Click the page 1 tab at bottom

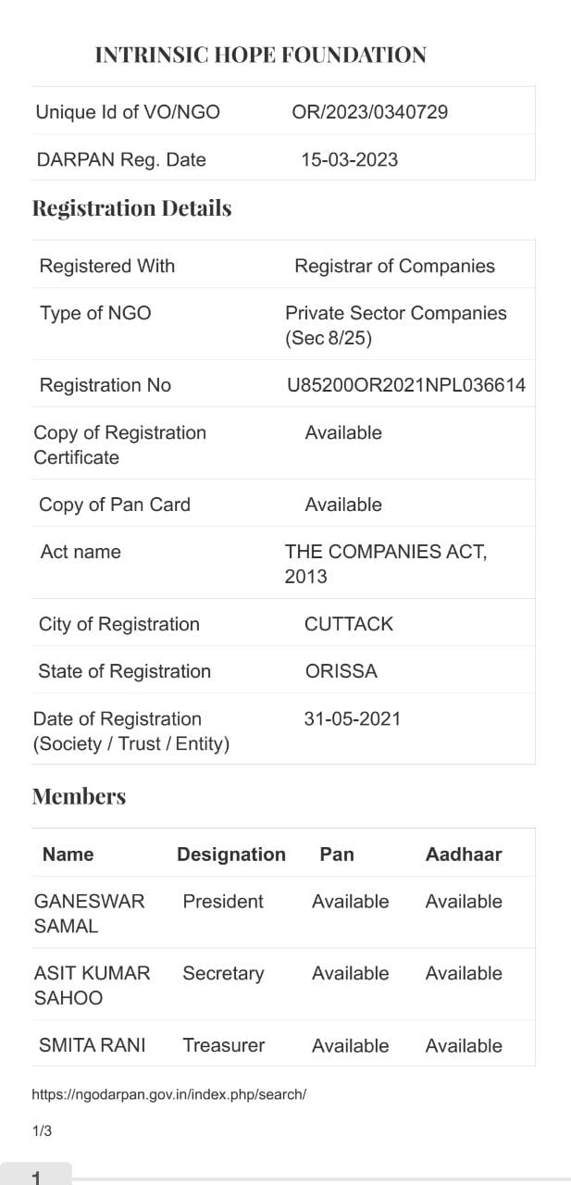click(x=36, y=1176)
